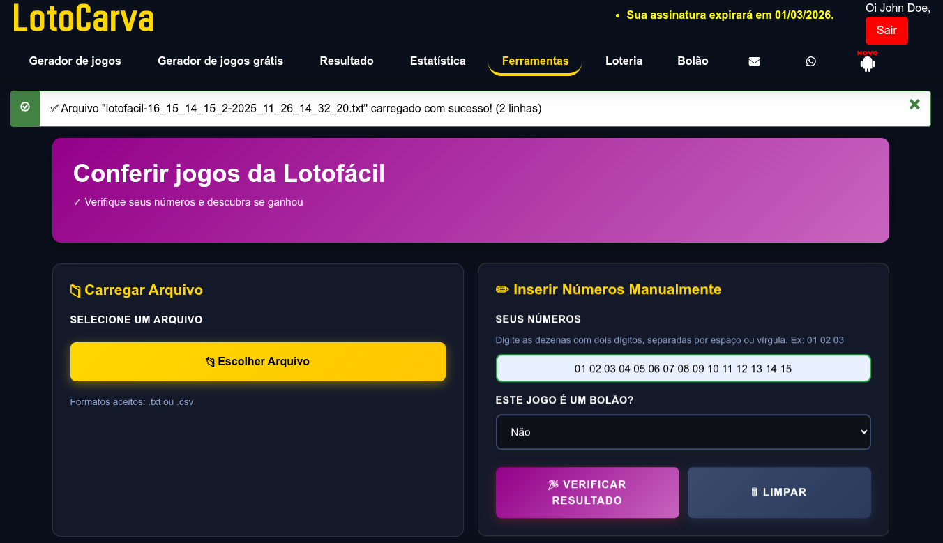Open the Android app icon marked NOVO
The image size is (943, 543).
[868, 62]
